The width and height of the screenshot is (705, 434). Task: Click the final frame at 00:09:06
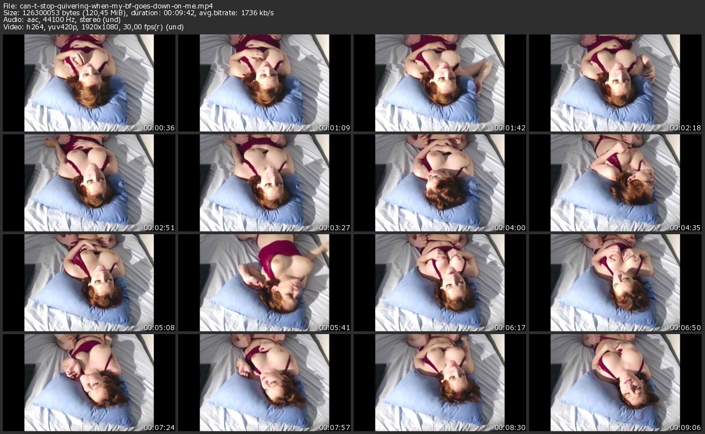tap(615, 382)
